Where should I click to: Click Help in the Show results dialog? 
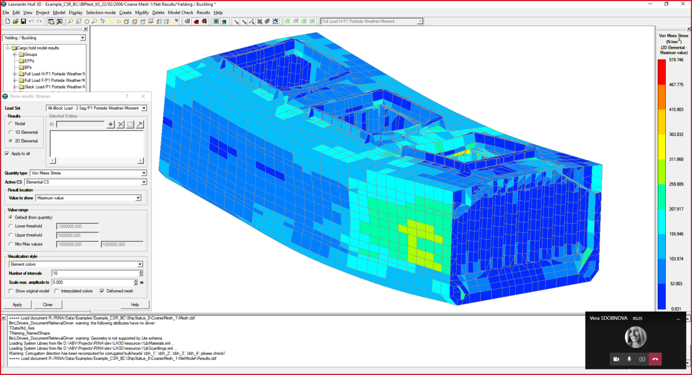(x=134, y=304)
